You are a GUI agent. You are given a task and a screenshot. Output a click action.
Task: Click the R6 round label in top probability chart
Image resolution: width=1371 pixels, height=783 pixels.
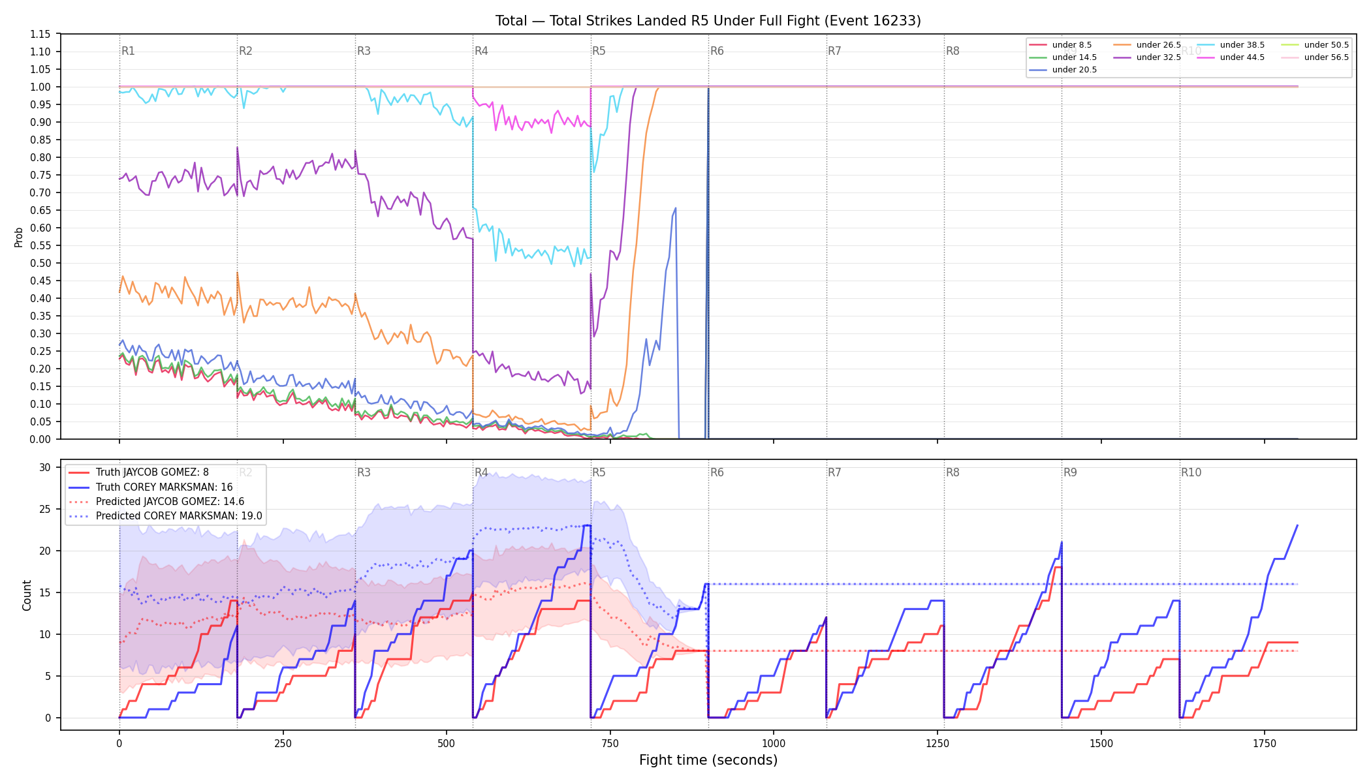(717, 51)
